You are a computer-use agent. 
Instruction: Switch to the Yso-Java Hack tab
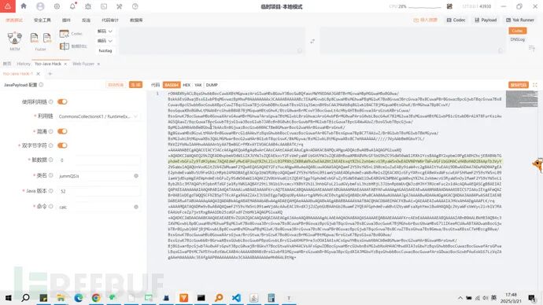coord(48,64)
